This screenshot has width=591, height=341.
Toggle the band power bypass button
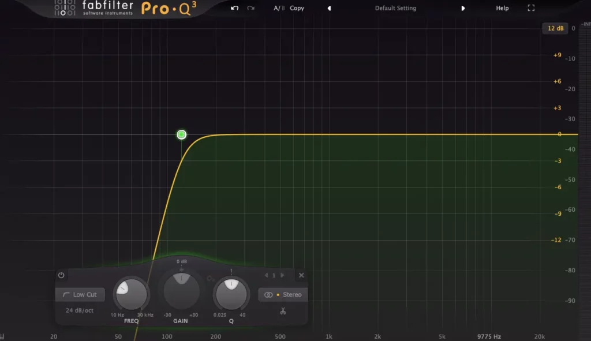click(x=61, y=275)
